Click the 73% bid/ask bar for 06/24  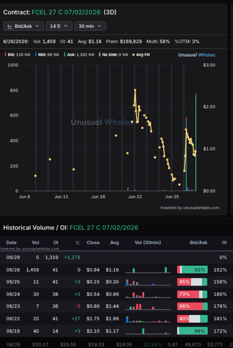pos(192,294)
